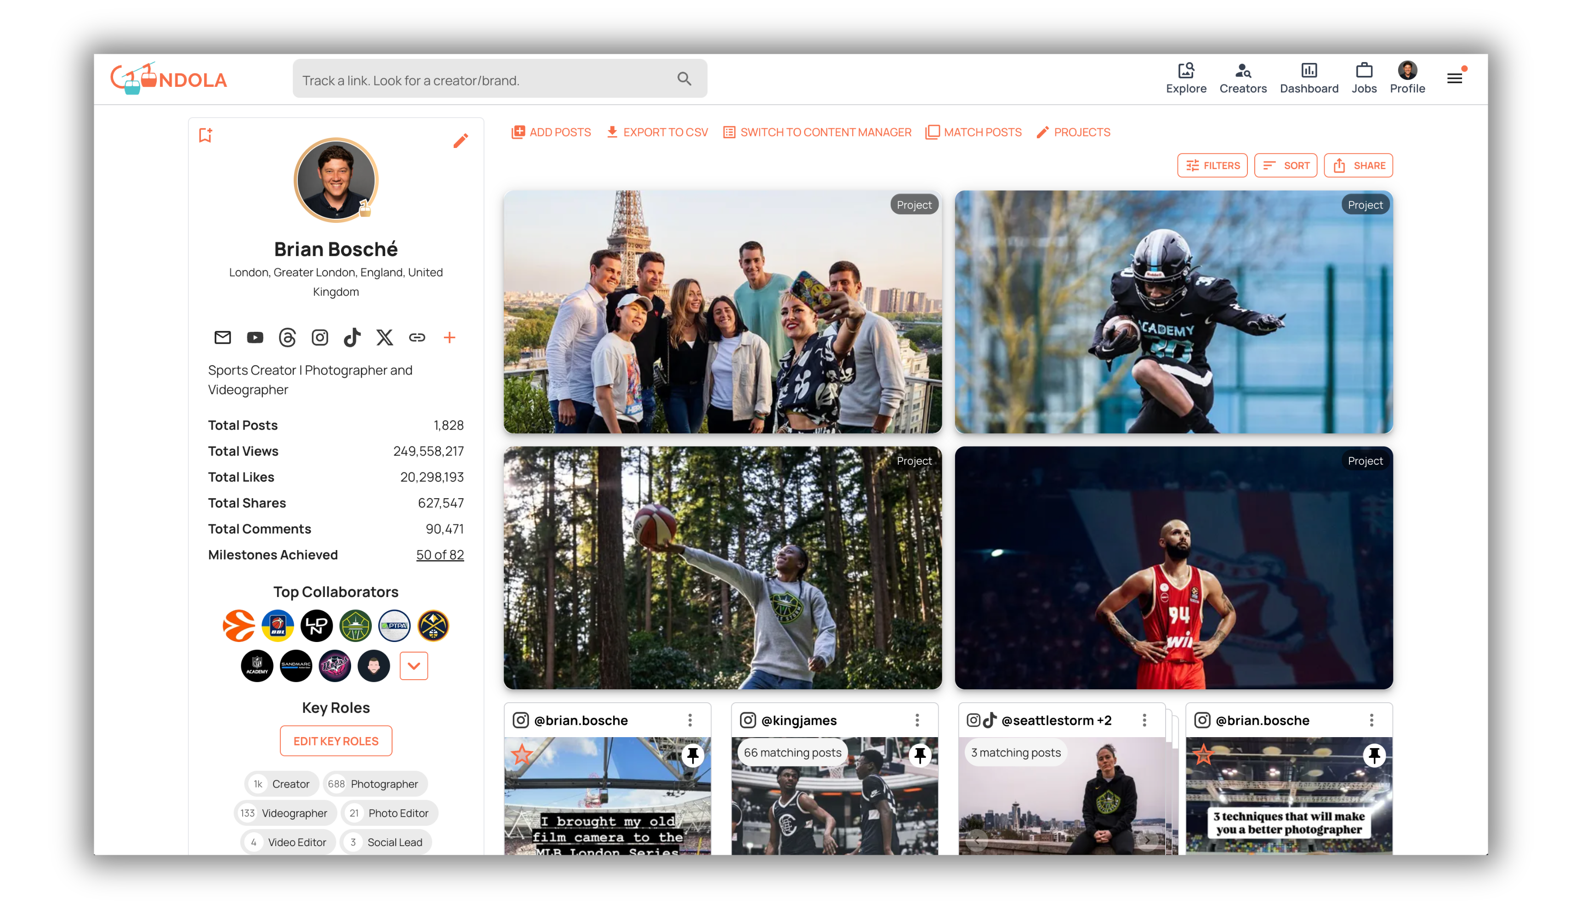The height and width of the screenshot is (909, 1582).
Task: Expand the Top Collaborators list
Action: click(x=413, y=665)
